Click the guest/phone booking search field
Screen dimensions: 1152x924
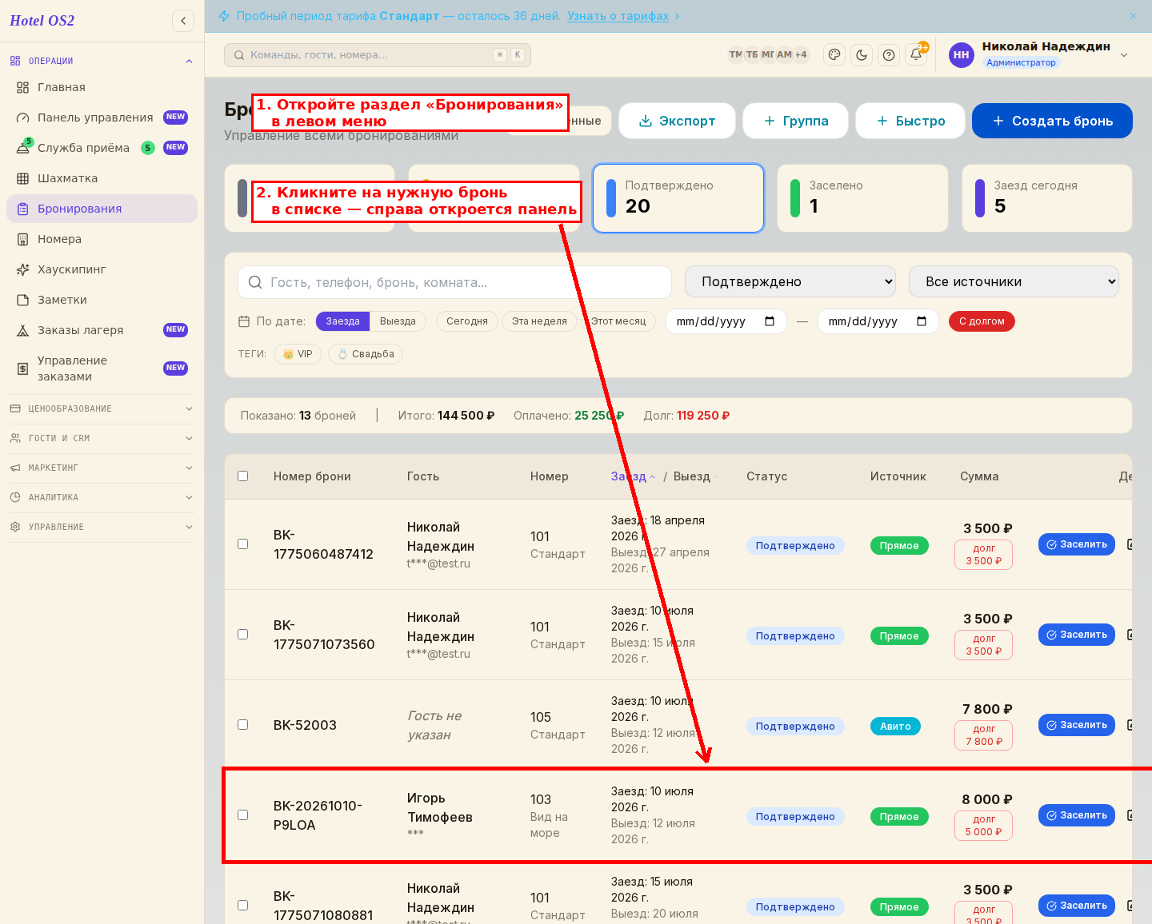454,282
